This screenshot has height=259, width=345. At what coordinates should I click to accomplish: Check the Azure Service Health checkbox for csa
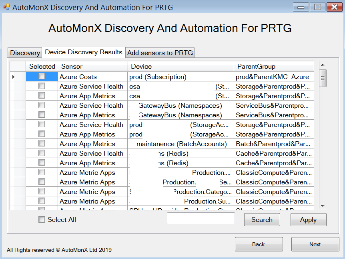[42, 86]
